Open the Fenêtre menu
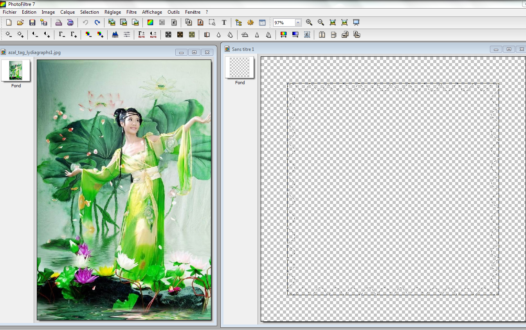The image size is (526, 330). click(193, 12)
